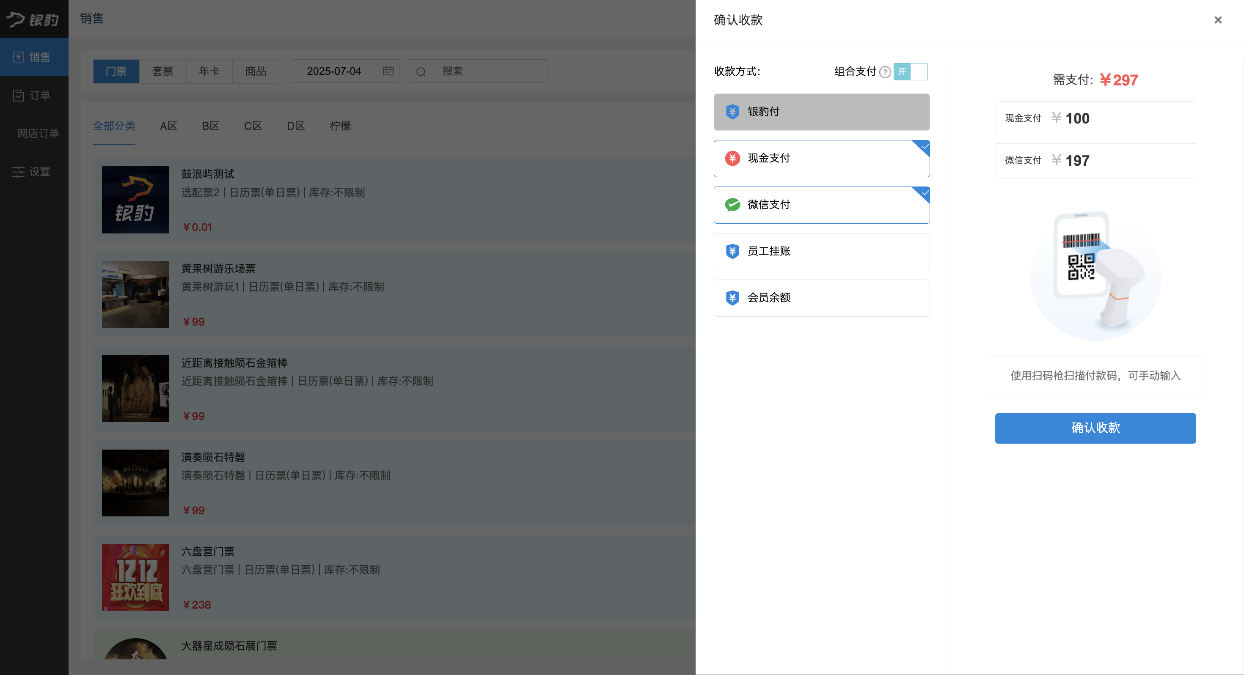The height and width of the screenshot is (675, 1244).
Task: Select 员工挂账 payment method
Action: click(821, 252)
